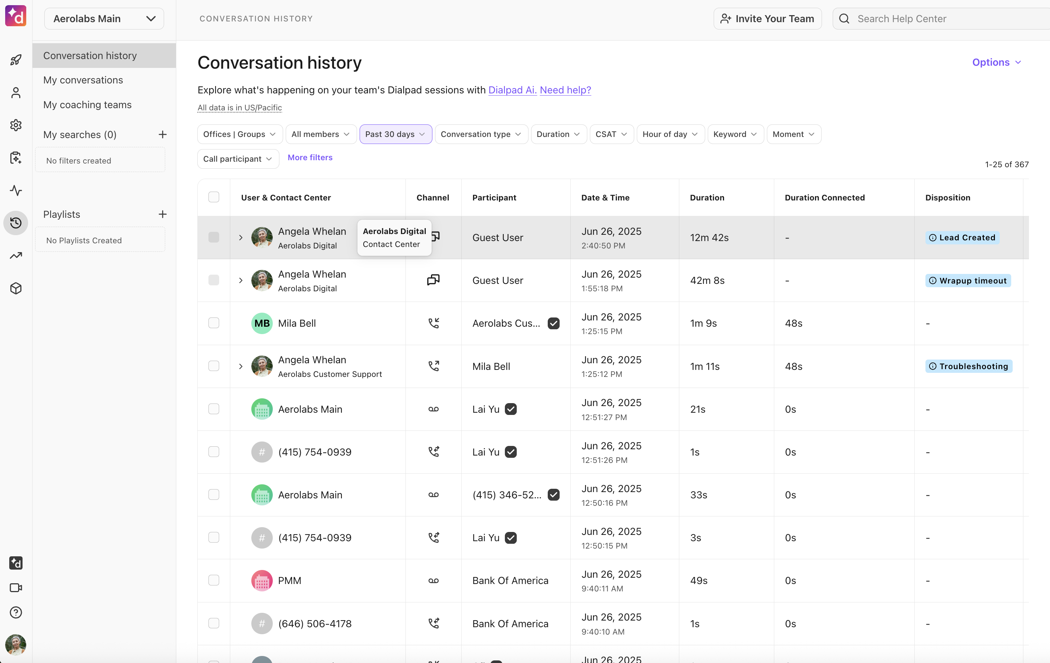This screenshot has width=1050, height=663.
Task: Open the help question mark icon
Action: pyautogui.click(x=16, y=612)
